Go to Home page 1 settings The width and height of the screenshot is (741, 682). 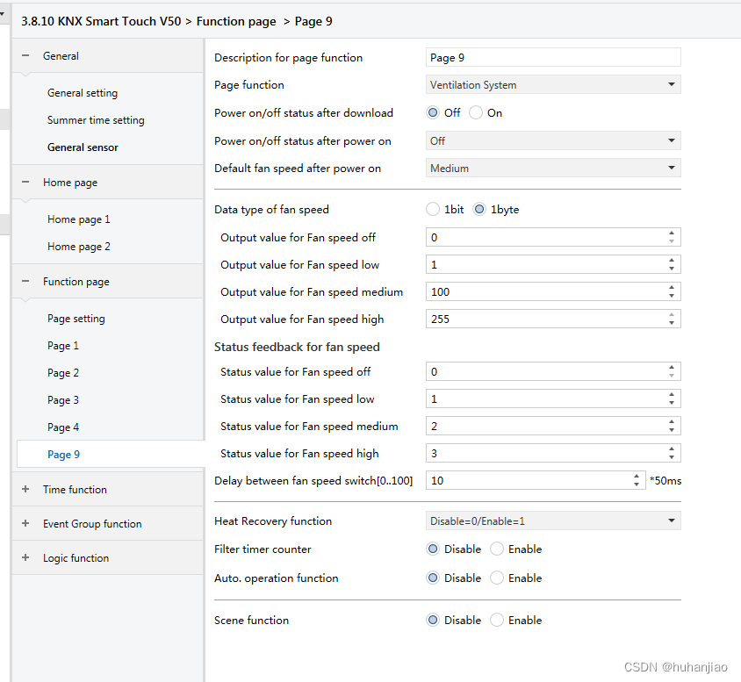[79, 219]
